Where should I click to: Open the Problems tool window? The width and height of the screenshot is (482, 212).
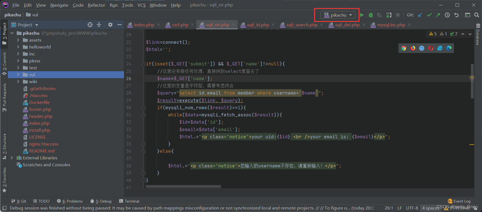[x=70, y=201]
